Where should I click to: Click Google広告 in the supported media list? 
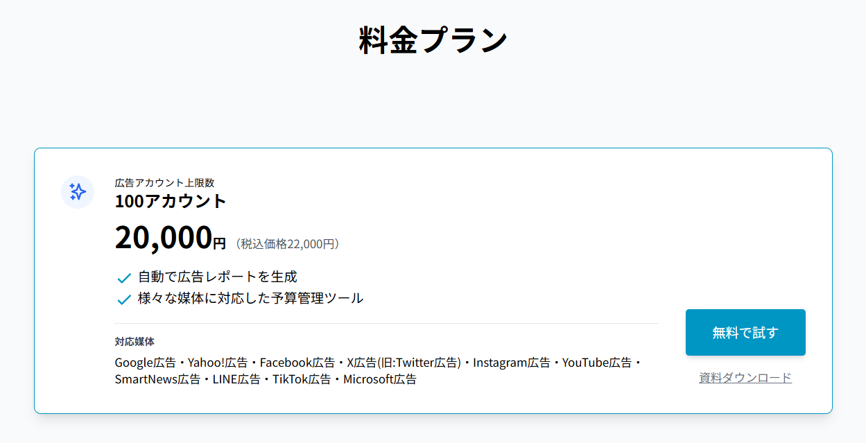145,363
